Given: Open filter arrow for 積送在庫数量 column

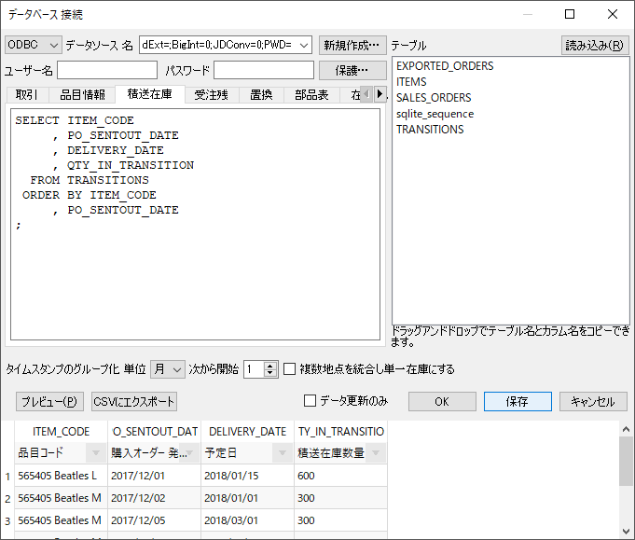Looking at the screenshot, I should pyautogui.click(x=375, y=453).
